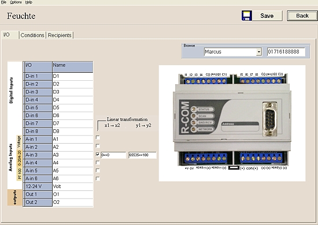Enable linear transformation for A-in 4
318x225 pixels.
point(98,163)
